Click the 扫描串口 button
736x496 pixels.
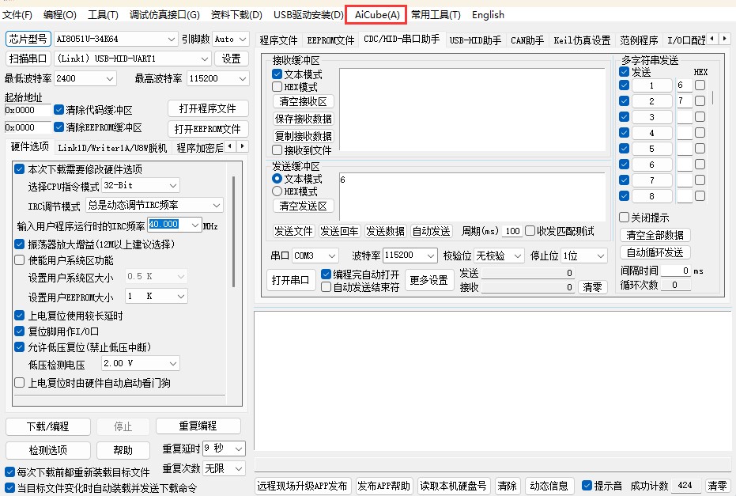coord(28,59)
